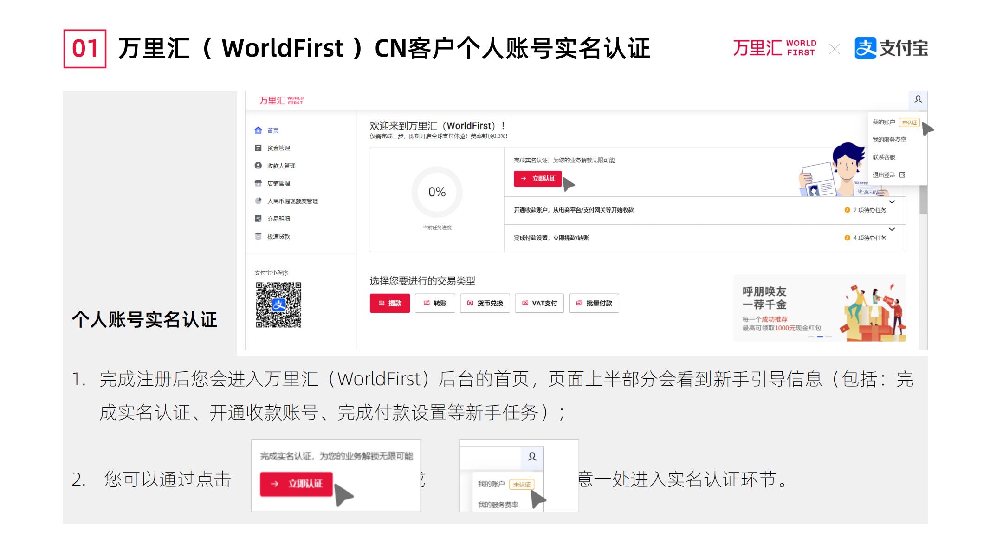Click the red 立即认证 button in dashboard
This screenshot has height=557, width=990.
point(537,179)
